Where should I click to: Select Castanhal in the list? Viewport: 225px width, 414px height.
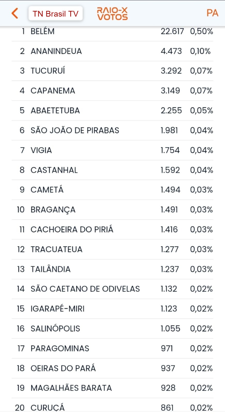(x=112, y=170)
